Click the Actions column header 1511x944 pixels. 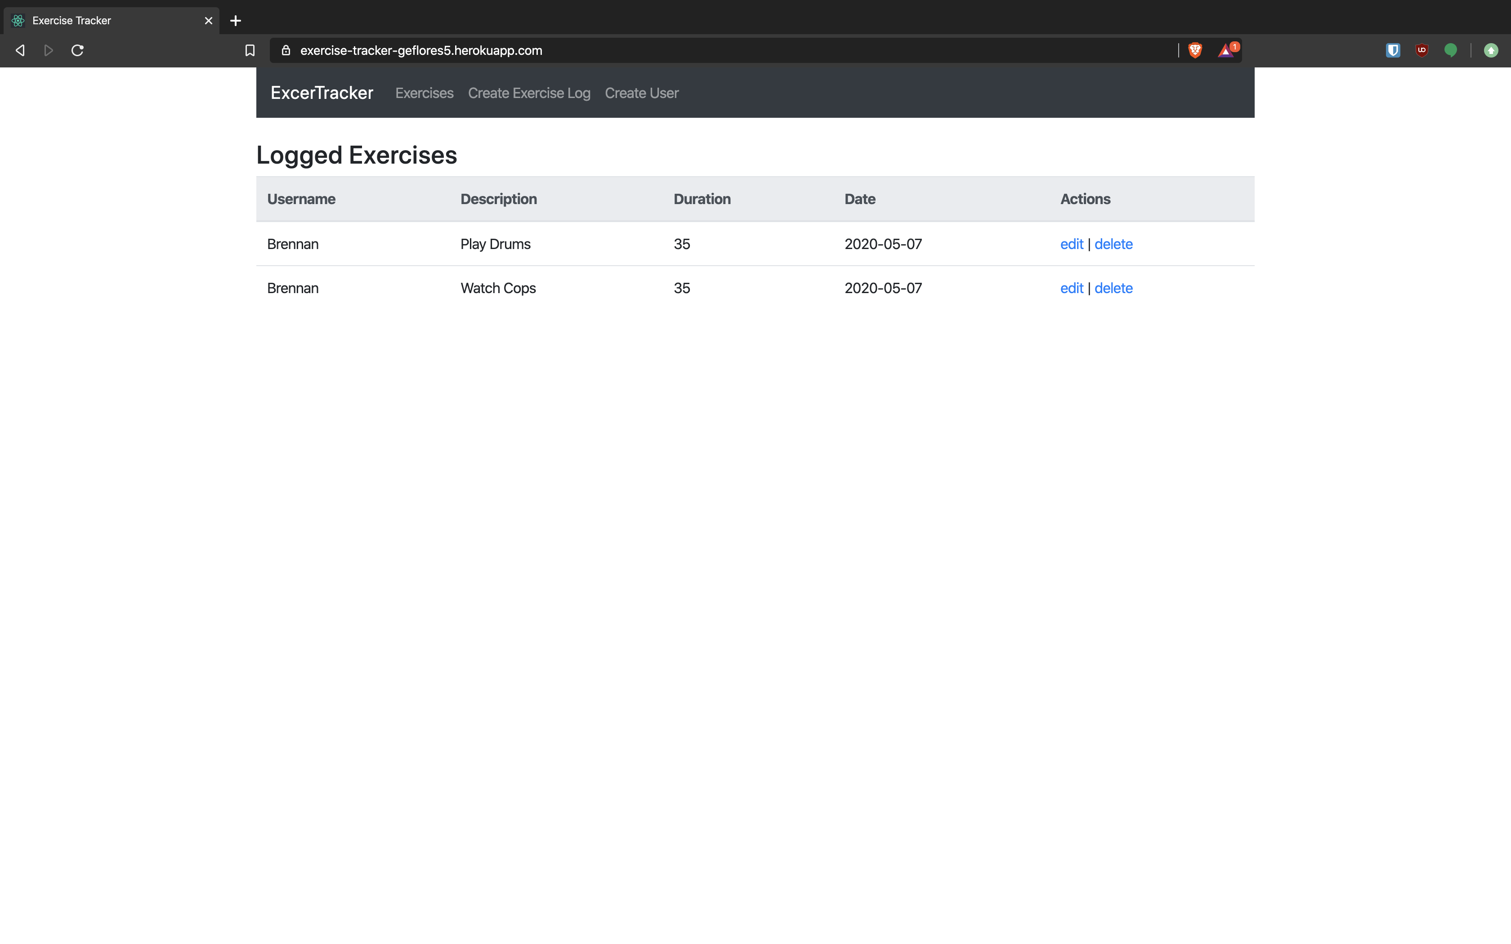[1085, 199]
